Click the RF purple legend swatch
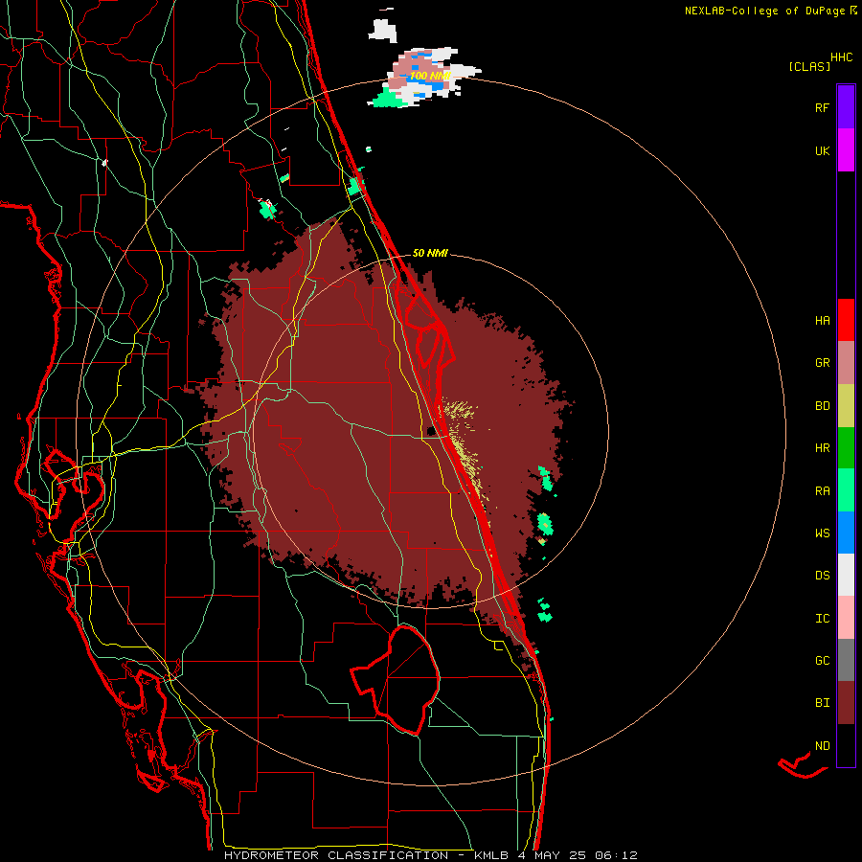The width and height of the screenshot is (862, 862). (846, 107)
